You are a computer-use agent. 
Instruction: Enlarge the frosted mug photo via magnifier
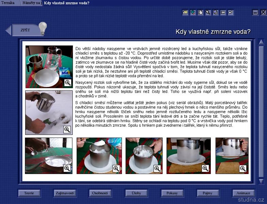point(205,168)
